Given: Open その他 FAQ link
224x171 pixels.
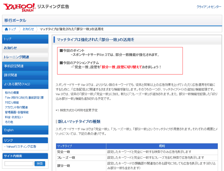Looking at the screenshot, I should [x=9, y=122].
